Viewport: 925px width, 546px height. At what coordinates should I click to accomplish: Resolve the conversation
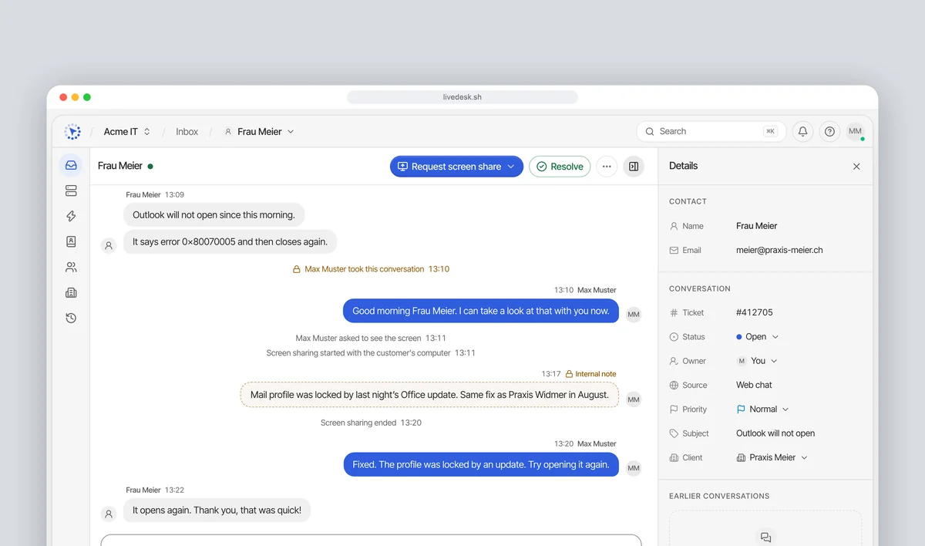(560, 167)
